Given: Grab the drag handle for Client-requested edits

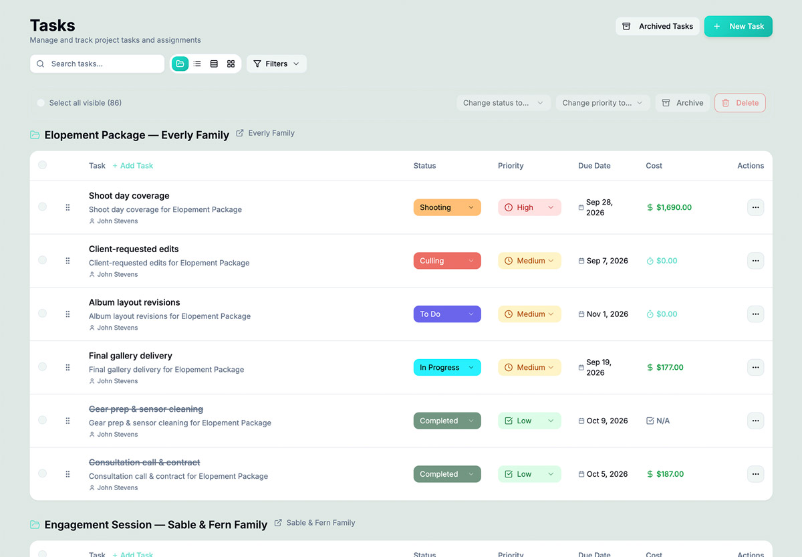Looking at the screenshot, I should point(68,261).
